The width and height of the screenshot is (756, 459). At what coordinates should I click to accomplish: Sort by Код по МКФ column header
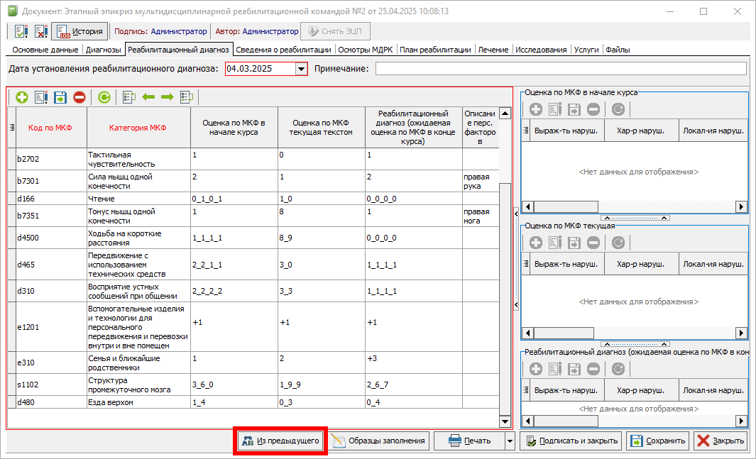(x=50, y=128)
